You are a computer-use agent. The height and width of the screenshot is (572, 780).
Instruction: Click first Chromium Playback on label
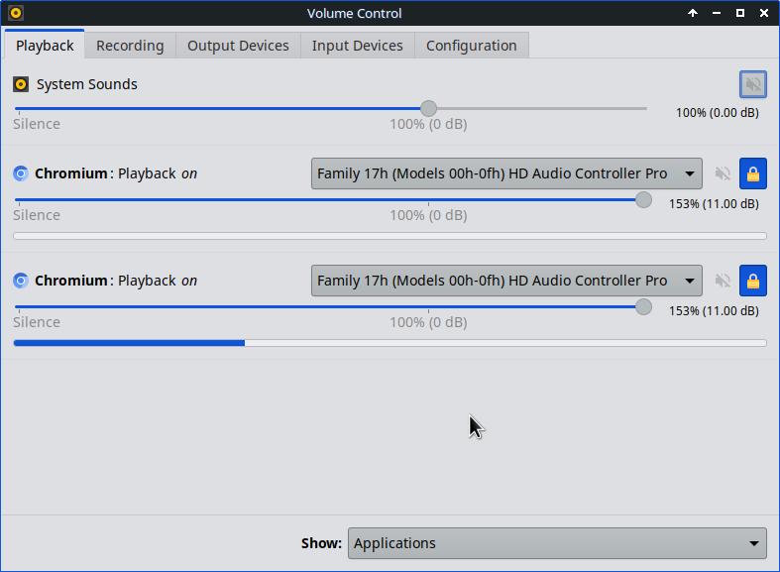116,173
